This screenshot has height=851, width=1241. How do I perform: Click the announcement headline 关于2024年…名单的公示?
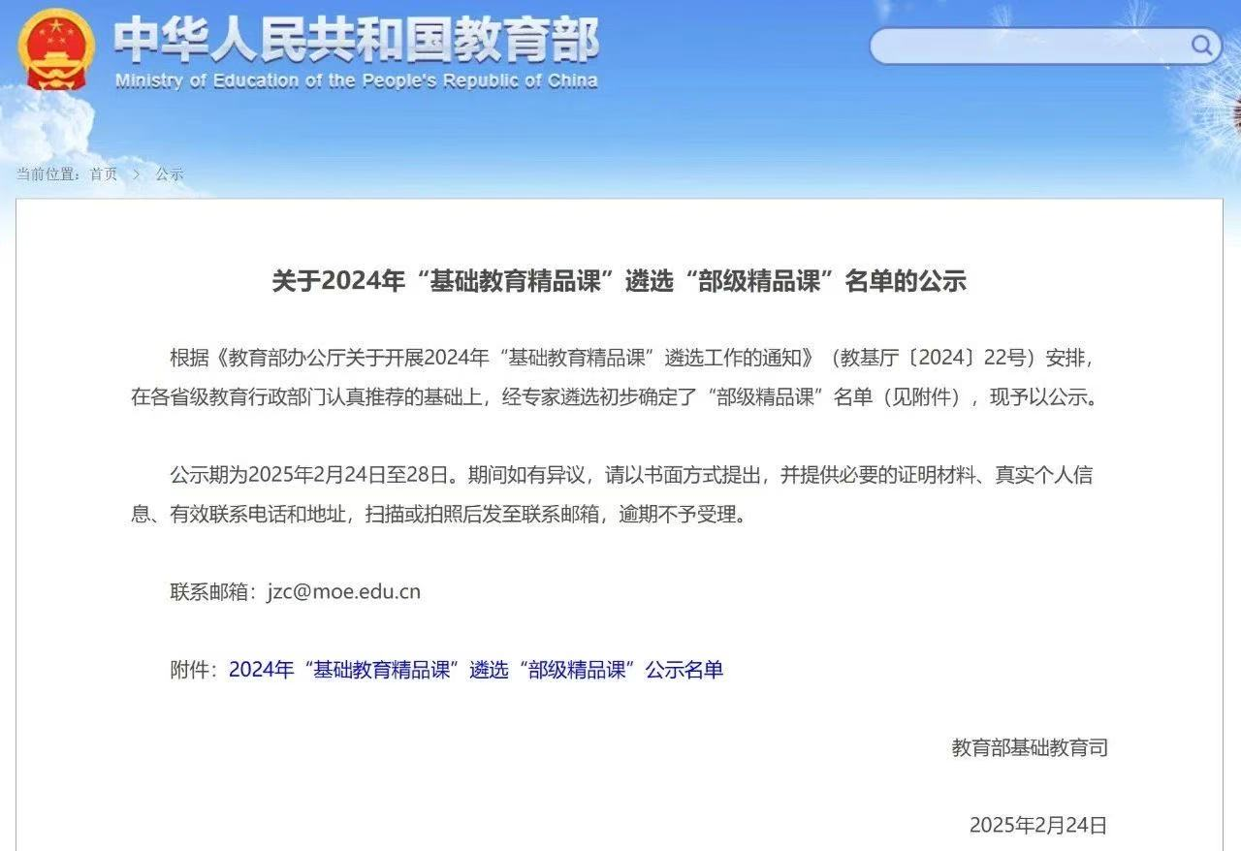pos(619,281)
